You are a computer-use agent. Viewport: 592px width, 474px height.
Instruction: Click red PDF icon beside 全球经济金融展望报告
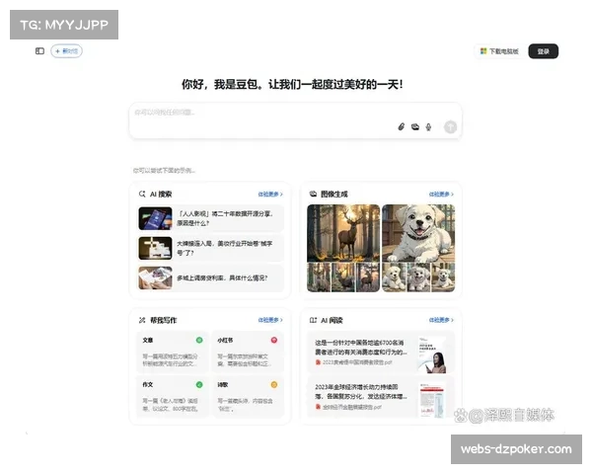(x=318, y=407)
